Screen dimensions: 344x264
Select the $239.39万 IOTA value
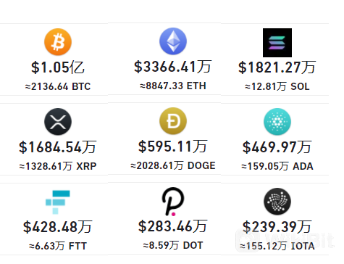pyautogui.click(x=277, y=227)
